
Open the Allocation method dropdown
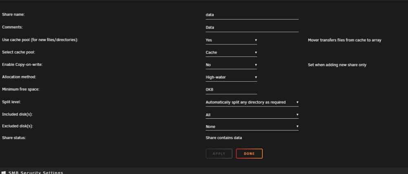tap(231, 77)
